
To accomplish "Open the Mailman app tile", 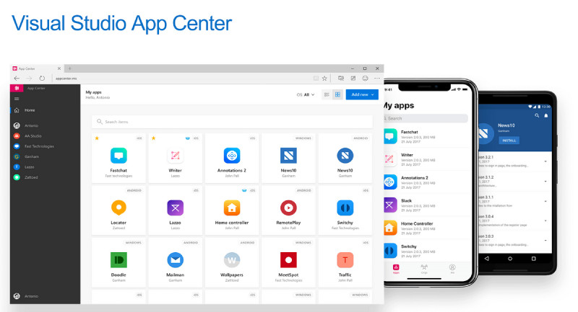I will tap(175, 262).
